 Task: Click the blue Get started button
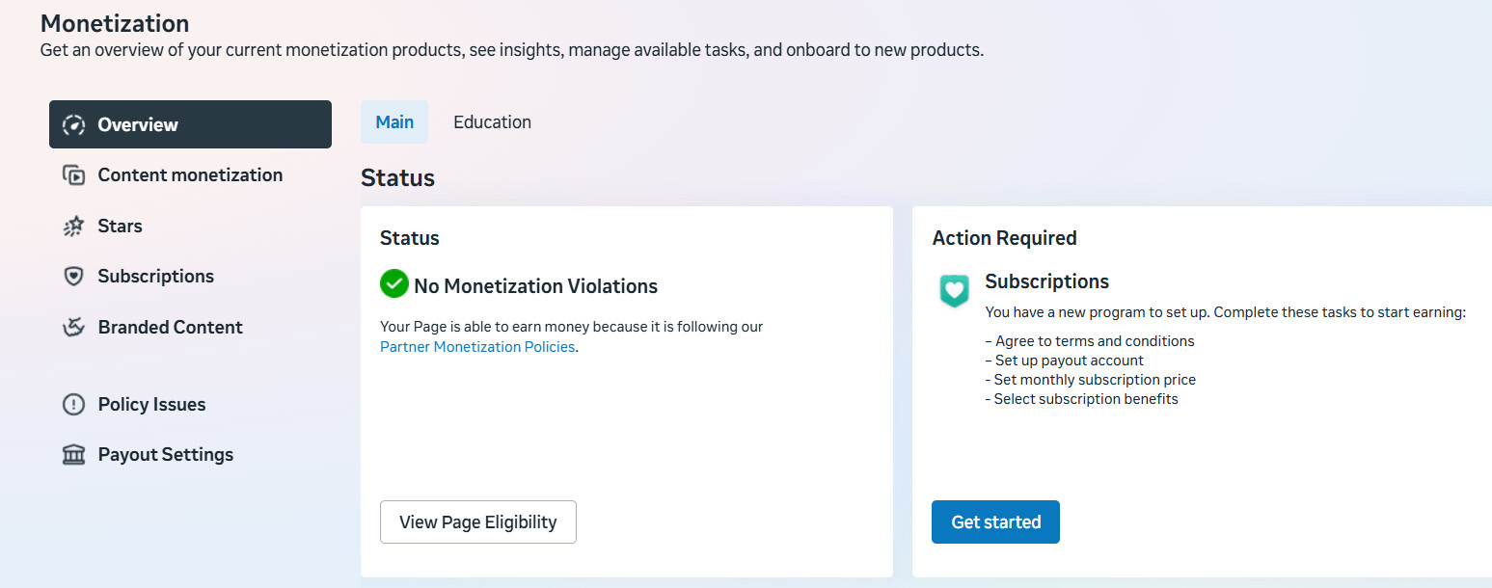995,521
